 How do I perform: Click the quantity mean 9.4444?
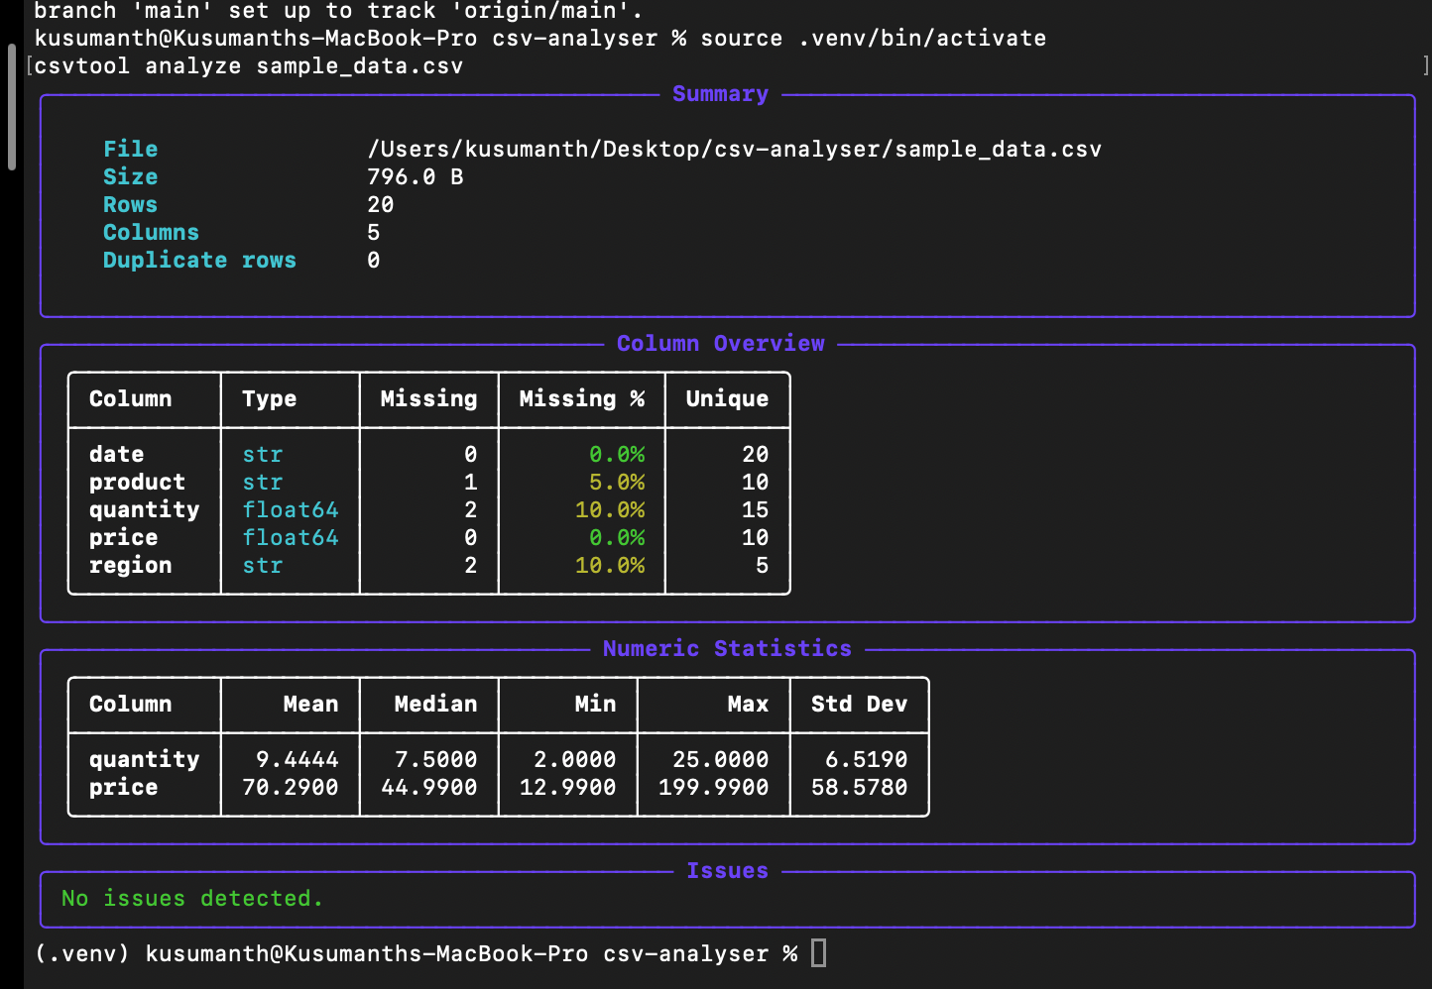click(x=298, y=760)
